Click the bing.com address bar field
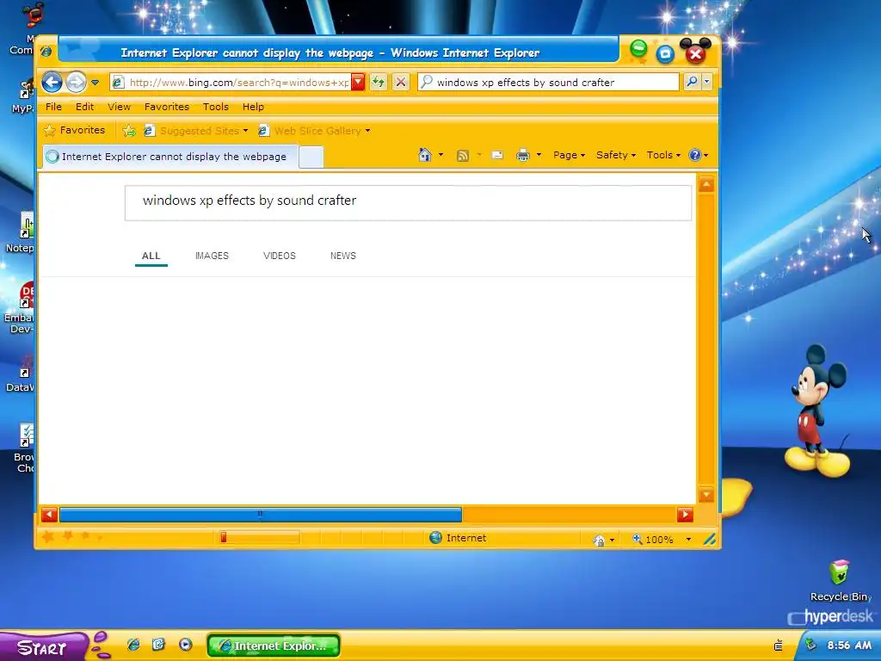 point(231,83)
